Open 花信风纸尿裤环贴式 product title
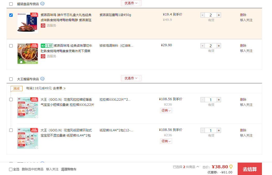Screen dimensions: 272x175 point(66,133)
